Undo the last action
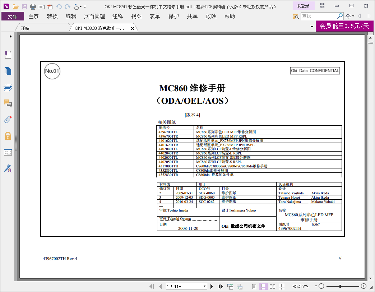 coord(59,7)
